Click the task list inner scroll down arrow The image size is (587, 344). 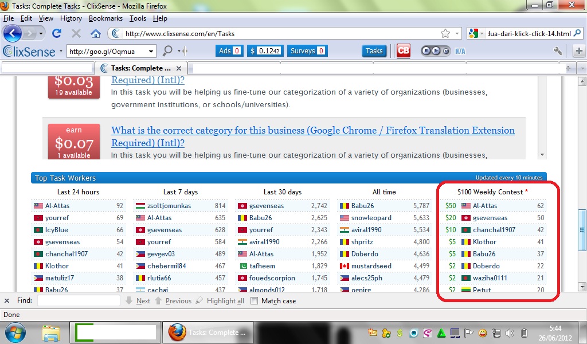[542, 155]
